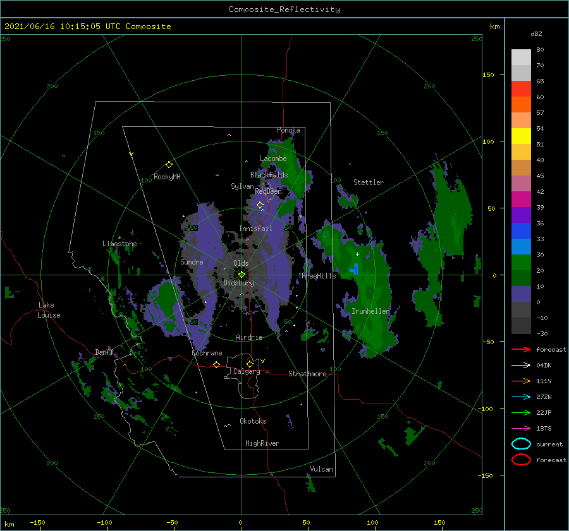Click the Airdrie town label
The height and width of the screenshot is (531, 569).
pos(249,337)
